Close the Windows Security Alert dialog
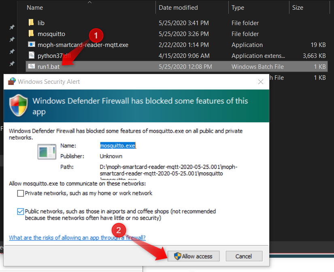Viewport: 334px width, 272px height. click(260, 82)
